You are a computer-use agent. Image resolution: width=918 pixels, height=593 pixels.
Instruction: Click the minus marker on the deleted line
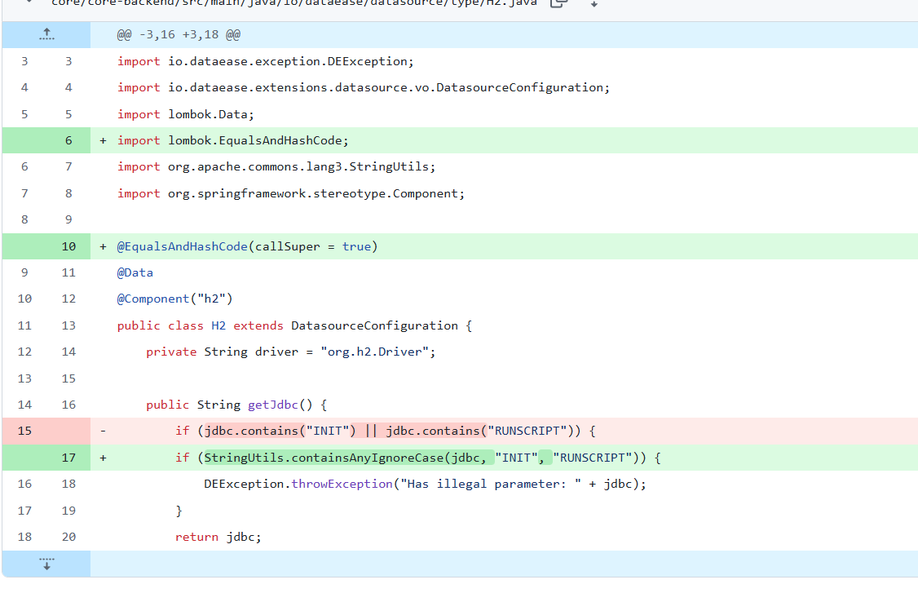click(x=103, y=431)
